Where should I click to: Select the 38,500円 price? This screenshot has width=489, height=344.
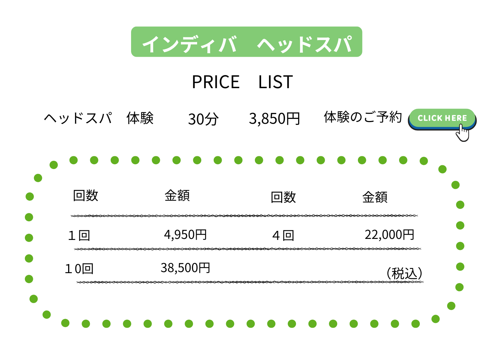coord(185,268)
